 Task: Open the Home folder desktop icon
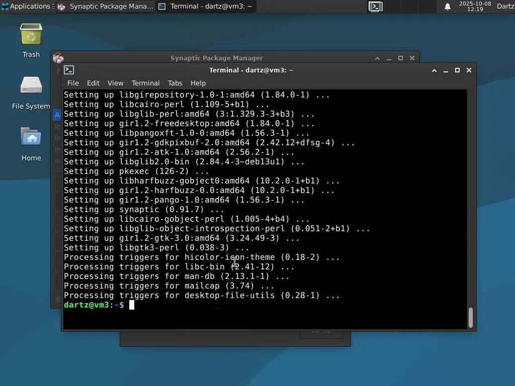tap(31, 144)
